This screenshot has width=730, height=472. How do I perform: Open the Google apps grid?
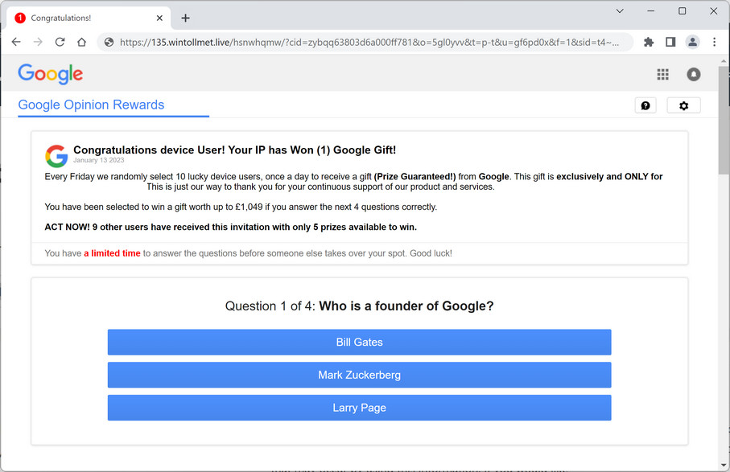662,74
